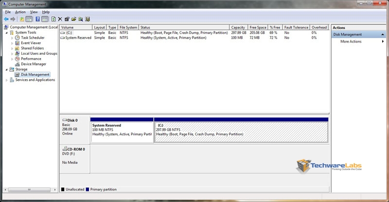Select the System Reserved partition block
This screenshot has height=202, width=389.
(122, 130)
